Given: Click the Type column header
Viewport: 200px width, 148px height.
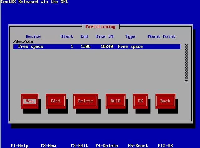Looking at the screenshot, I should point(130,37).
